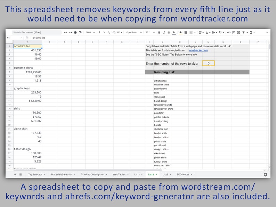Open text color picker

pos(174,32)
